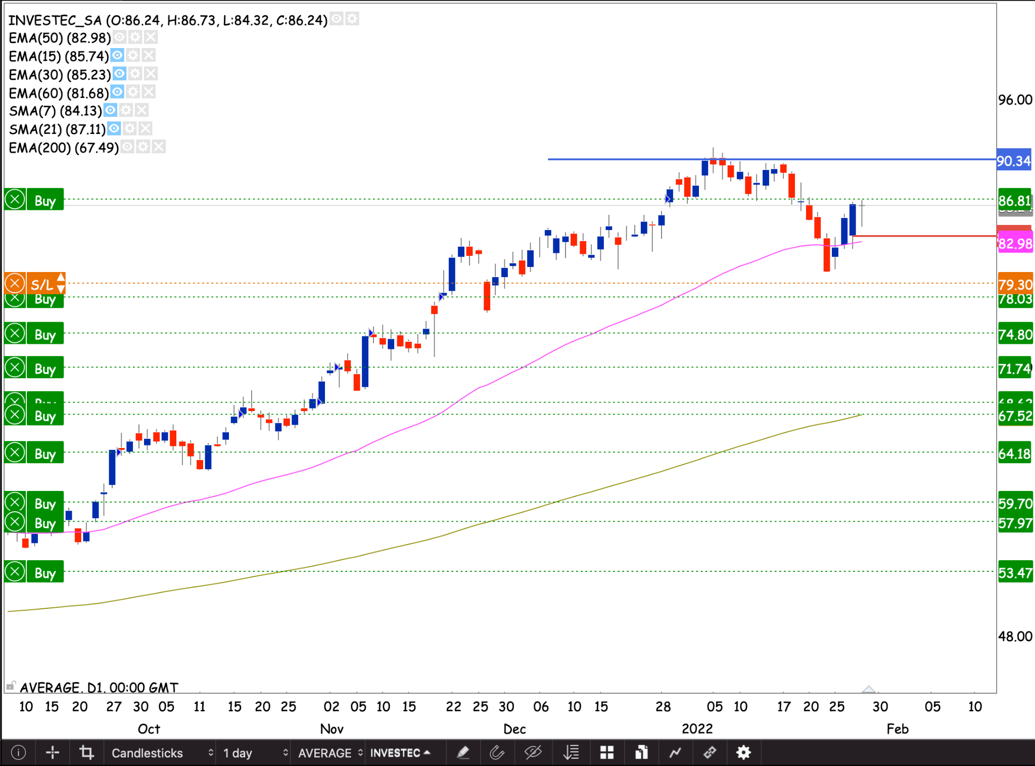Open the indicators line-chart icon
The image size is (1035, 766).
click(x=675, y=753)
